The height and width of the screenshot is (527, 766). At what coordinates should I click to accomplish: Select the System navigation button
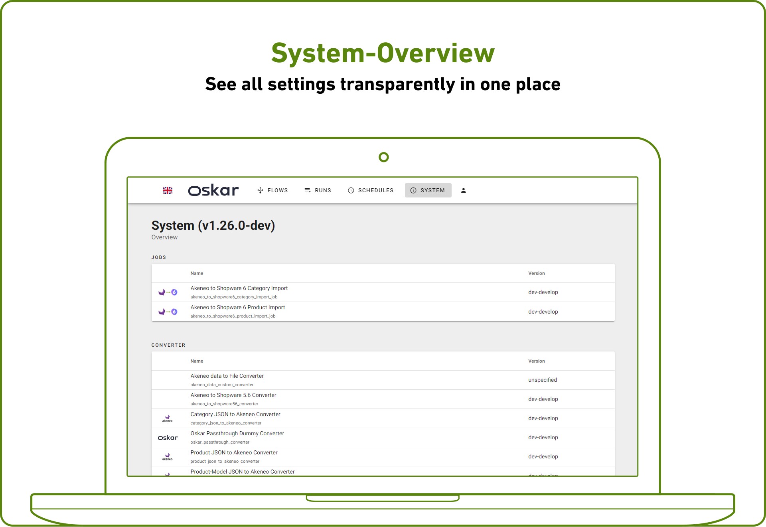(428, 190)
